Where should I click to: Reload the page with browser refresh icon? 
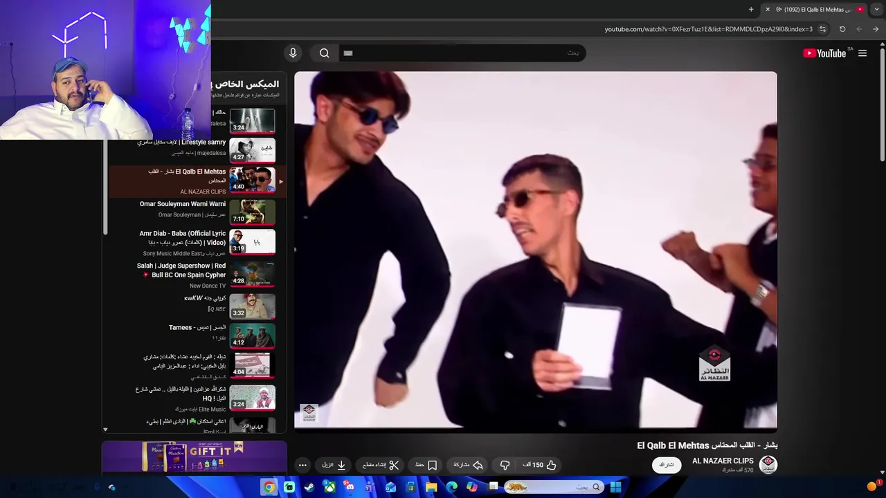[842, 29]
